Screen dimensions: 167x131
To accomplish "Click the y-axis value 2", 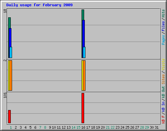I will (5, 60).
